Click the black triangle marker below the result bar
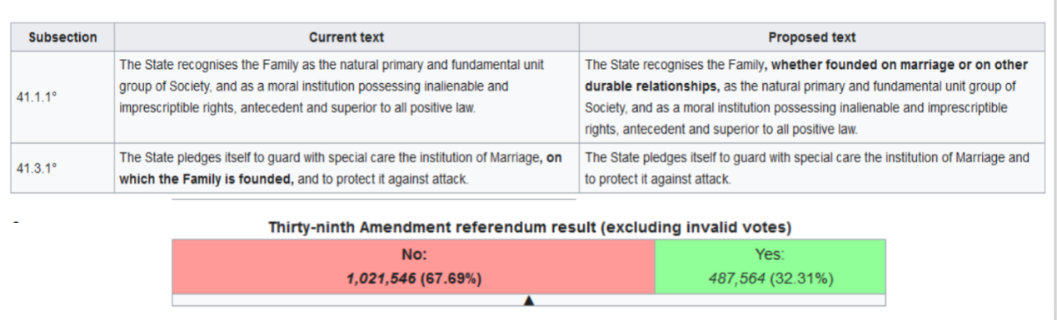Image resolution: width=1057 pixels, height=320 pixels. (528, 301)
